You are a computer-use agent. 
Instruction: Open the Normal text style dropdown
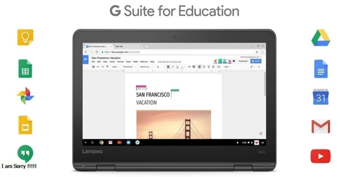pyautogui.click(x=129, y=67)
